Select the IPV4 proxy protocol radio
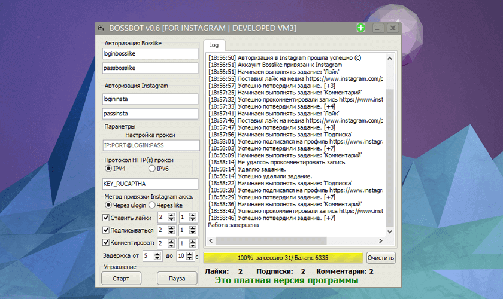This screenshot has height=299, width=503. [108, 169]
